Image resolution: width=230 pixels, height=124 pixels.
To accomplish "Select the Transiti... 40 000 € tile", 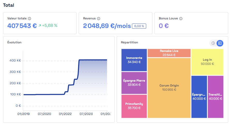I will (x=216, y=97).
